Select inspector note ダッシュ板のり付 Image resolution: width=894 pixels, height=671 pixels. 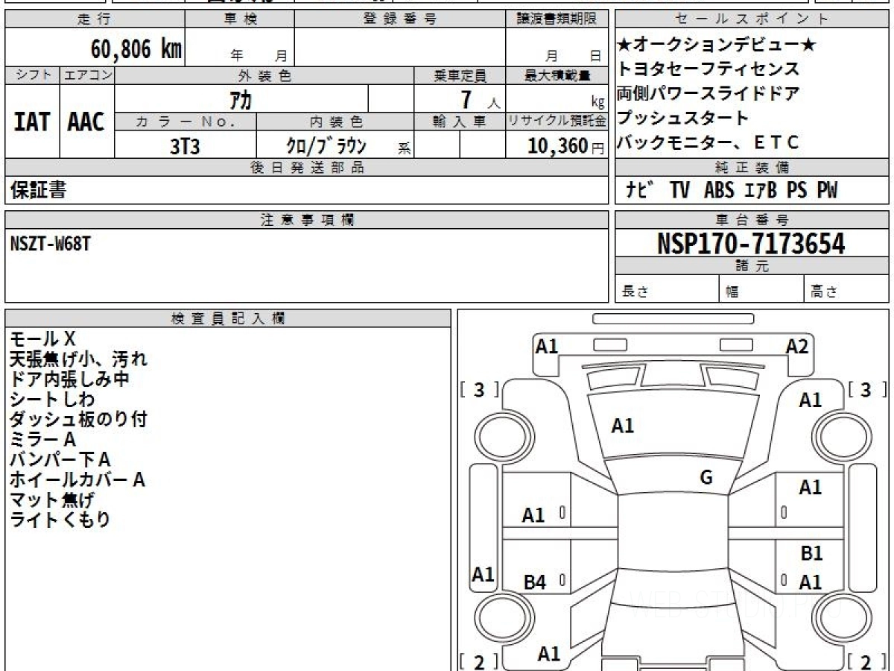click(x=78, y=420)
